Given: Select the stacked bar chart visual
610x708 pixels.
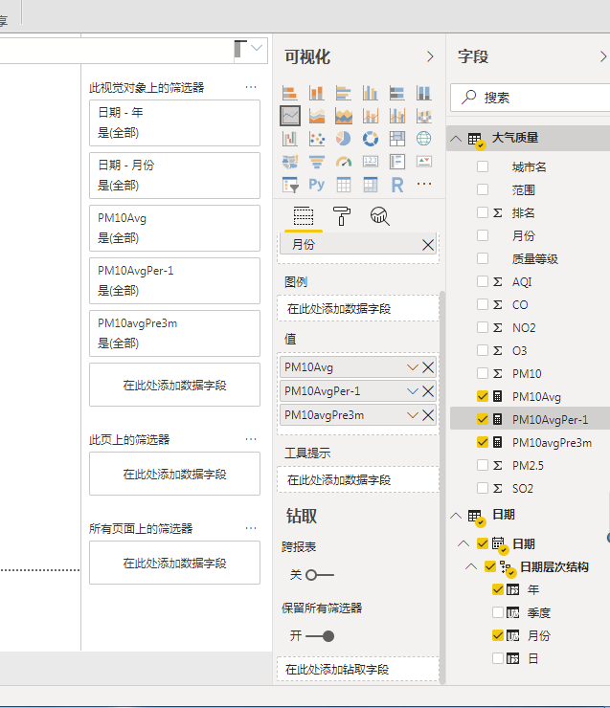Looking at the screenshot, I should pyautogui.click(x=289, y=93).
